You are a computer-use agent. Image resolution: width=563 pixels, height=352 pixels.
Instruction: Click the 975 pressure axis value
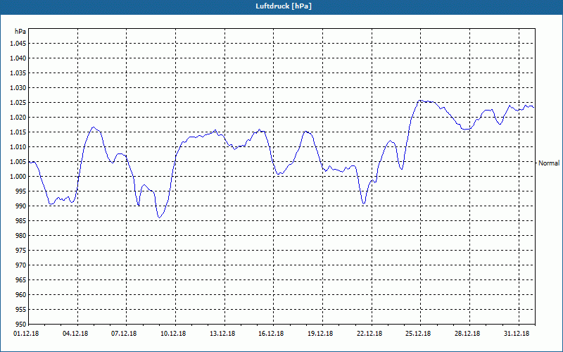(x=21, y=251)
